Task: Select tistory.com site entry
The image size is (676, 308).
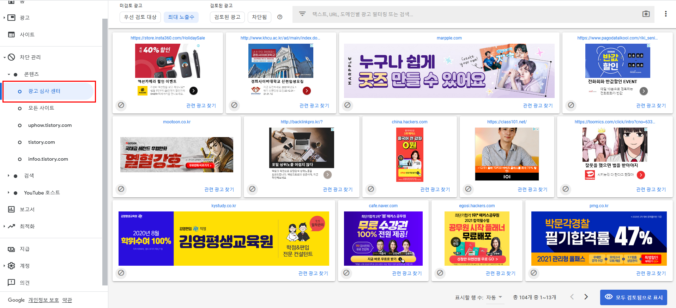Action: click(41, 142)
